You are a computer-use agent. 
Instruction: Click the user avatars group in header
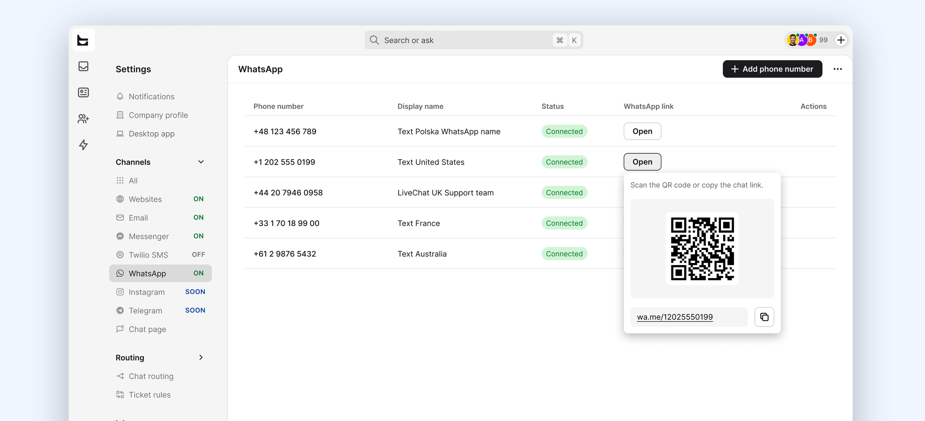pos(802,40)
